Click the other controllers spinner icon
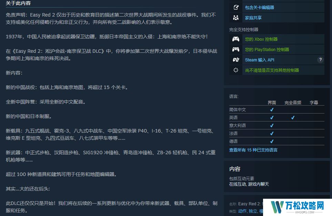This screenshot has height=216, width=332. click(x=236, y=70)
